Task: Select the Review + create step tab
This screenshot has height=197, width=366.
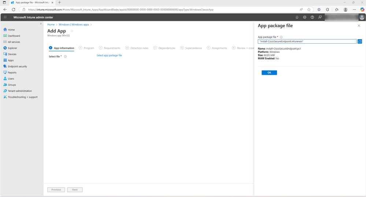Action: [243, 48]
